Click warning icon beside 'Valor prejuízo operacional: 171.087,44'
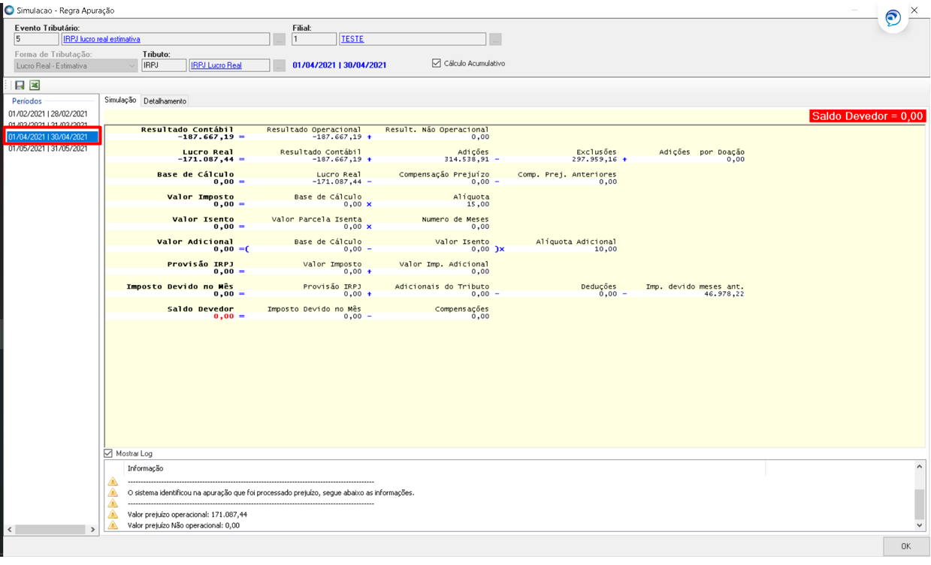931x565 pixels. 113,515
